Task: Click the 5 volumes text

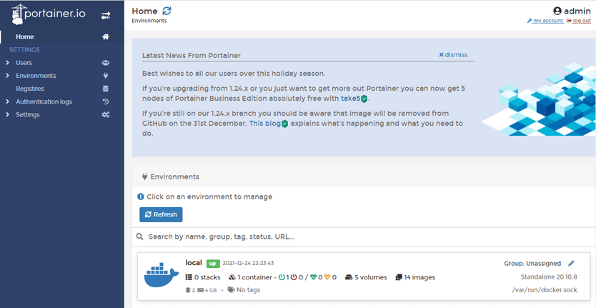Action: (371, 277)
